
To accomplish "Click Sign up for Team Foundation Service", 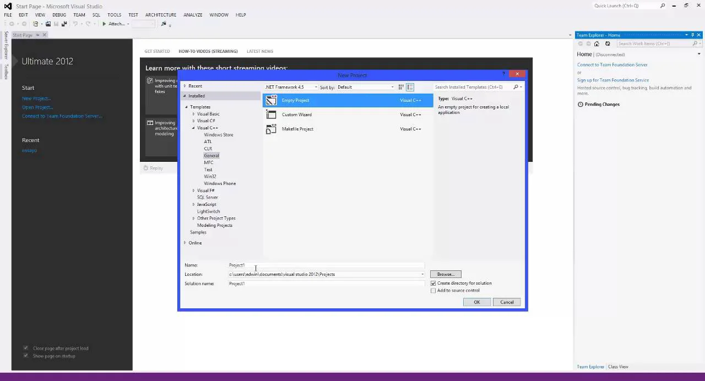I will click(613, 80).
